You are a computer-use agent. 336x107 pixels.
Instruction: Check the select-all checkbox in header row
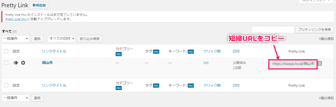point(6,51)
